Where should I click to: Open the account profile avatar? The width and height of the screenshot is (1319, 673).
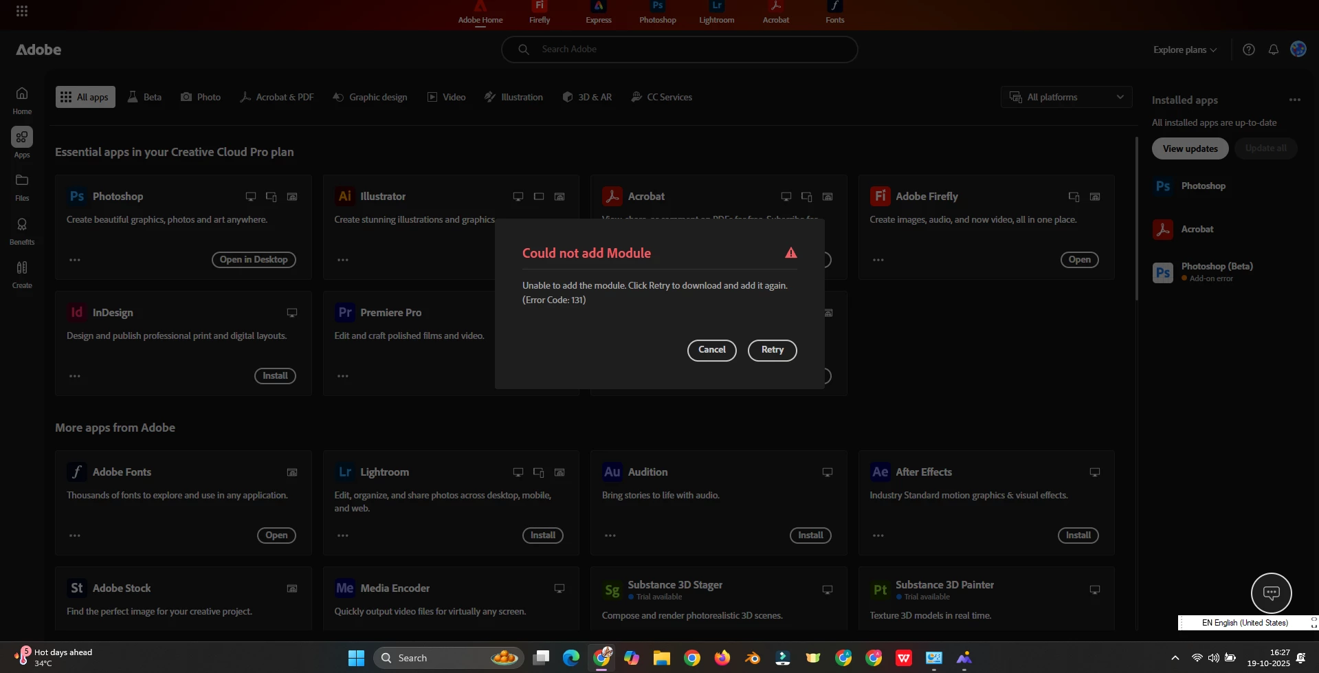(1298, 49)
